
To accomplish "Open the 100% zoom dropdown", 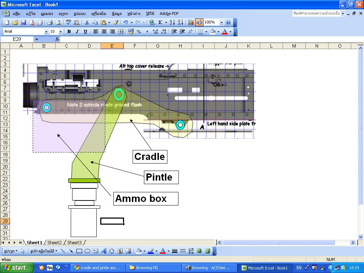I will tap(221, 22).
